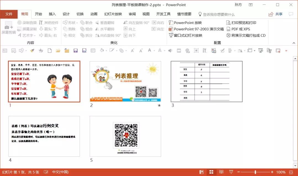Rotate right with 向右旋转 90°

coord(108,35)
